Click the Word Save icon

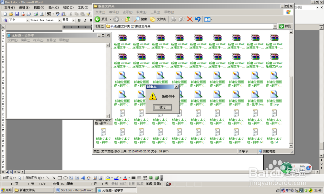17,14
